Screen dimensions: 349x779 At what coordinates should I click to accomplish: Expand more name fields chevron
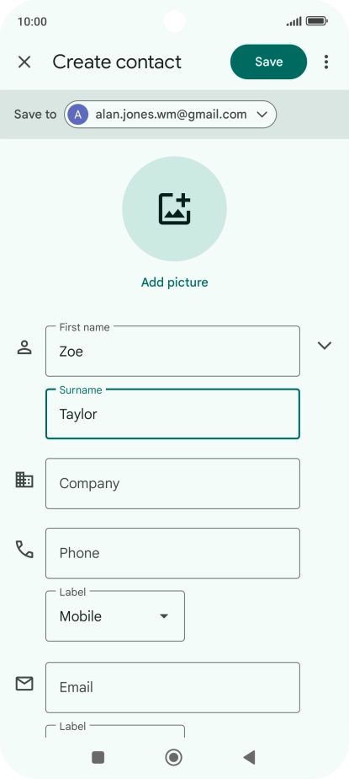click(325, 346)
